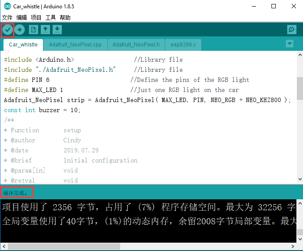Click the editor scrollbar down arrow

pyautogui.click(x=300, y=179)
